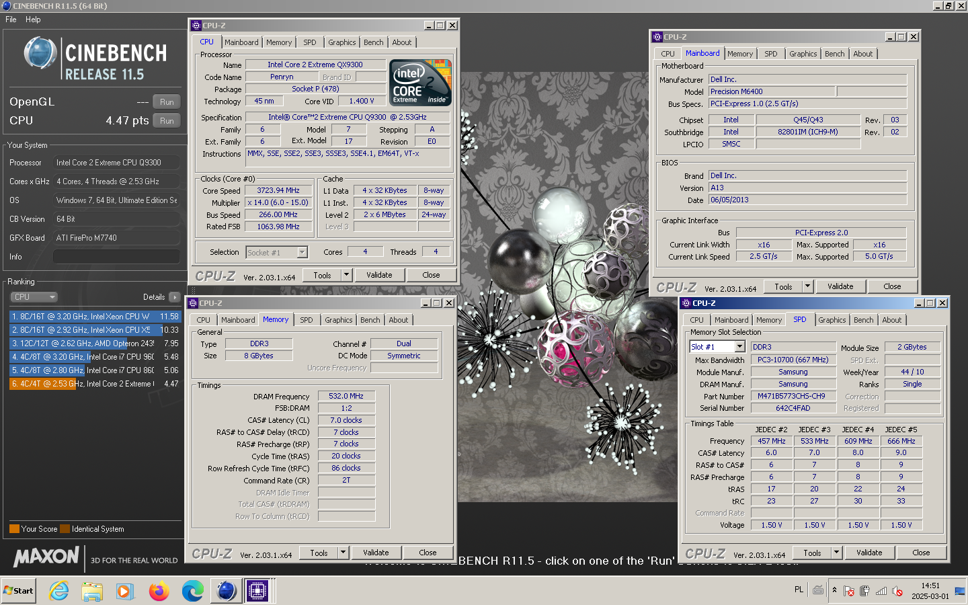Switch to CPU-Z taskbar icon
Image resolution: width=968 pixels, height=605 pixels.
257,592
